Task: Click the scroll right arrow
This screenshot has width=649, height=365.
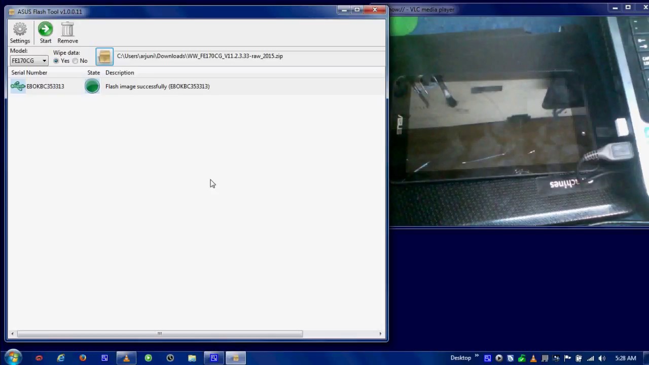Action: 380,334
